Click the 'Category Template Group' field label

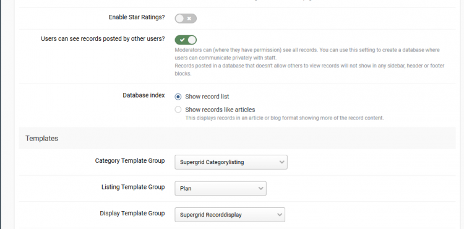130,161
